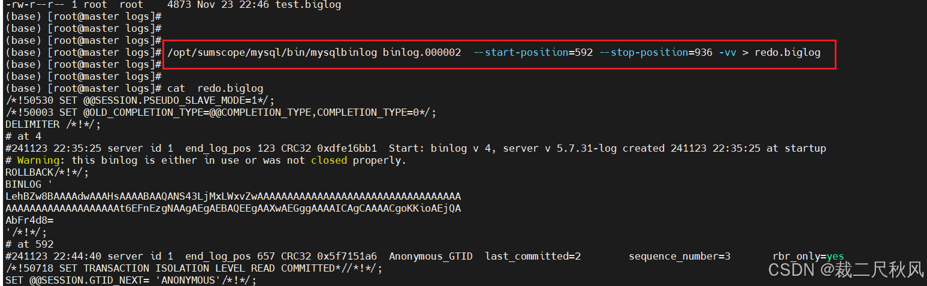This screenshot has height=286, width=927.
Task: Click the -vv flag in command
Action: coord(727,53)
